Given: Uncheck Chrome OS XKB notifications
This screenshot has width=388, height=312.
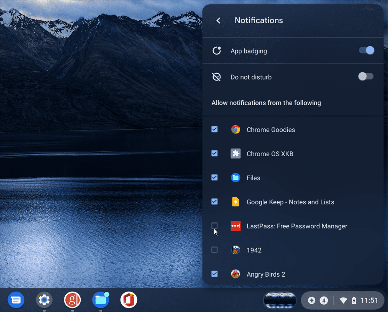Looking at the screenshot, I should point(215,153).
